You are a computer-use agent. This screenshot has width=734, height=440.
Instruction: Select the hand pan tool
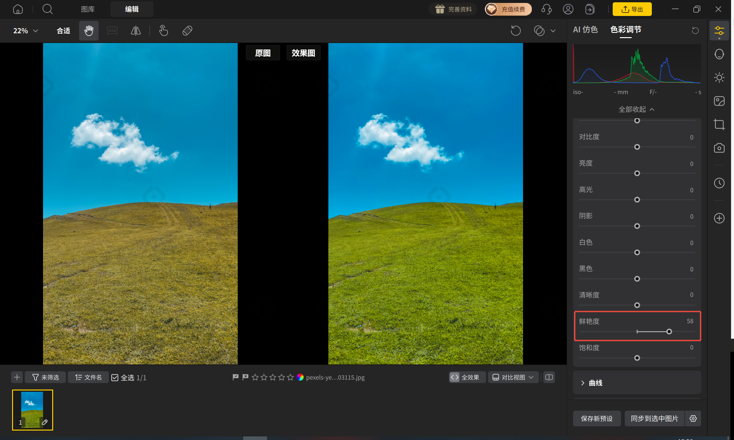pos(89,31)
